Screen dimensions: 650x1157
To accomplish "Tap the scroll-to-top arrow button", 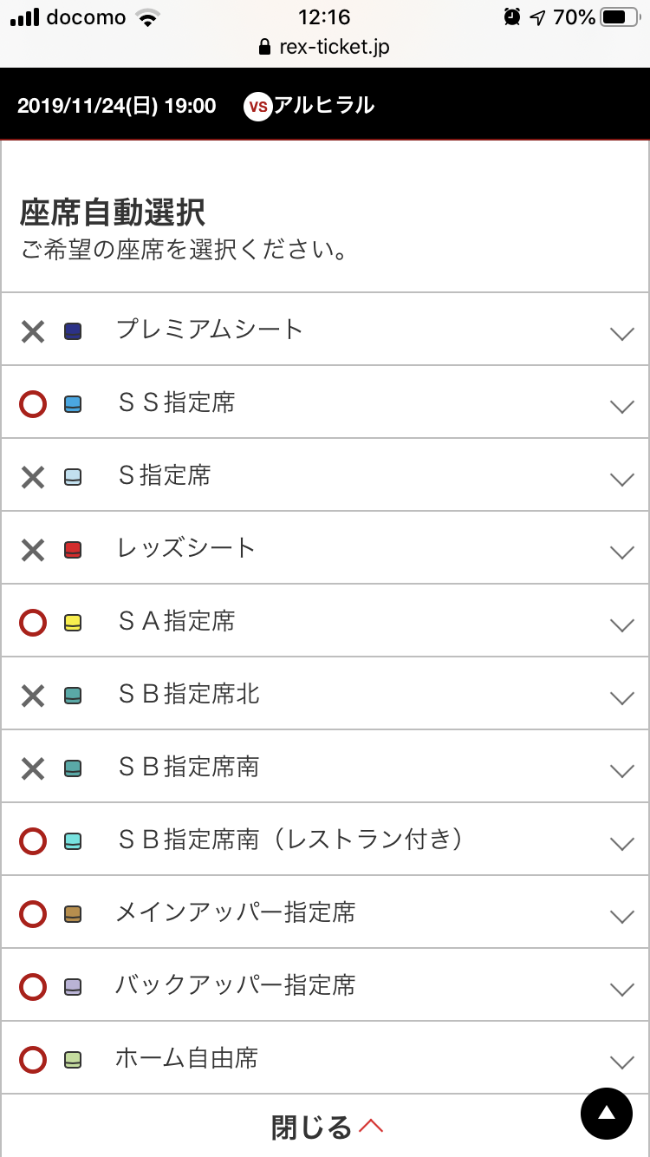I will coord(607,1113).
